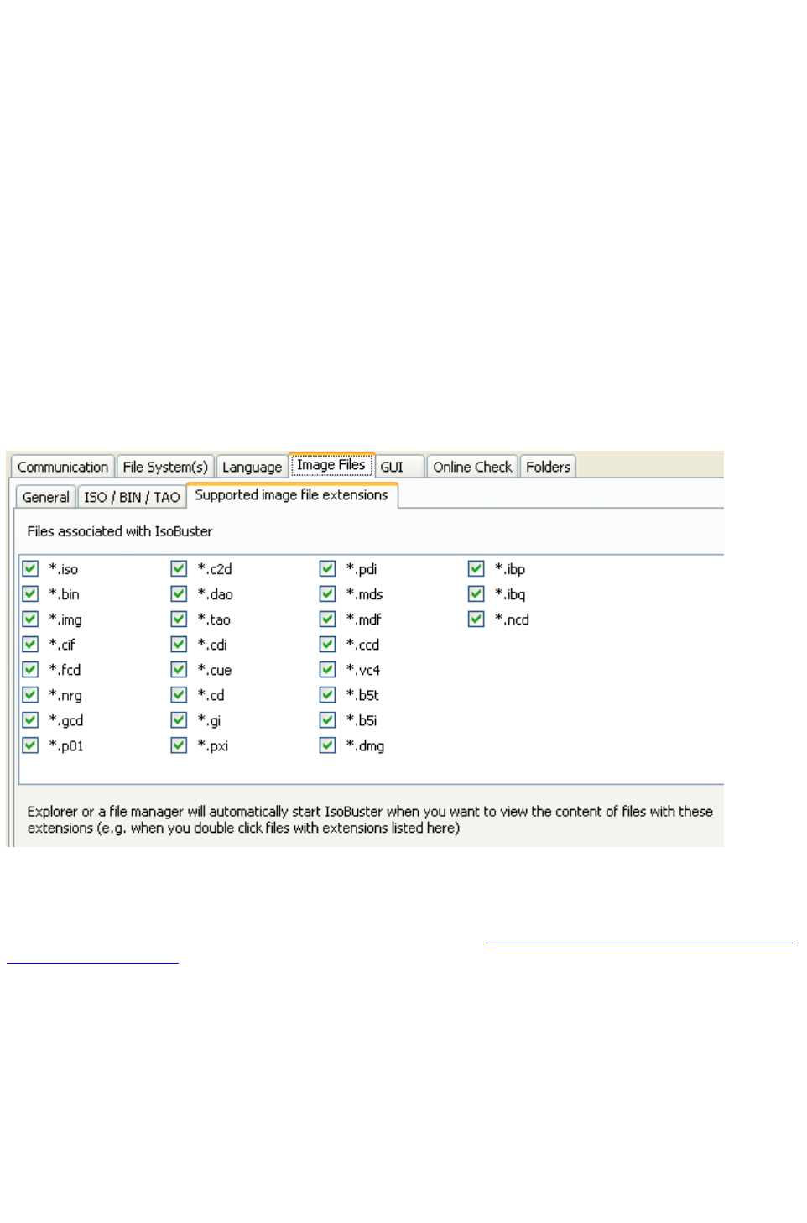Disable the *.mds association
Image resolution: width=807 pixels, height=1223 pixels.
(327, 593)
